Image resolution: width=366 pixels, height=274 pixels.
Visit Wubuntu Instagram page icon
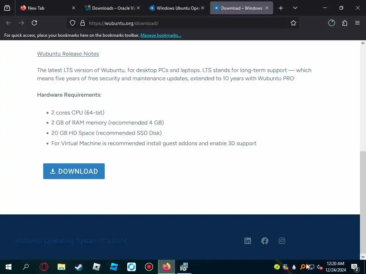(282, 241)
